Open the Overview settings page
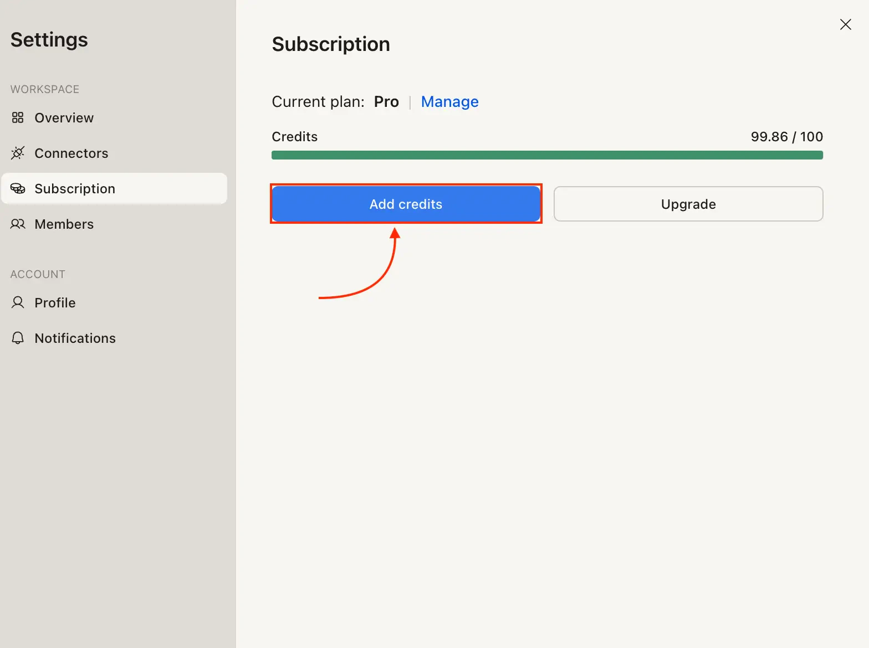The height and width of the screenshot is (648, 869). pos(114,117)
